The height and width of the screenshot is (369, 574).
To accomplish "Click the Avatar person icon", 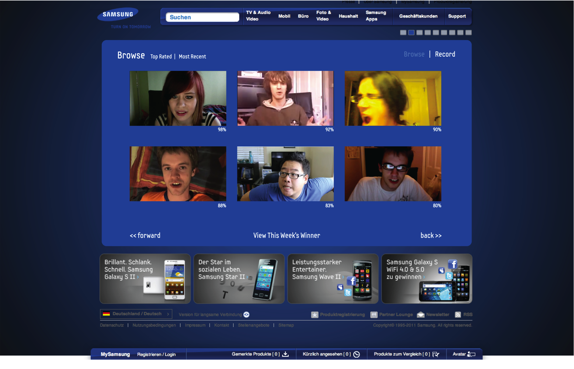I will (x=471, y=354).
